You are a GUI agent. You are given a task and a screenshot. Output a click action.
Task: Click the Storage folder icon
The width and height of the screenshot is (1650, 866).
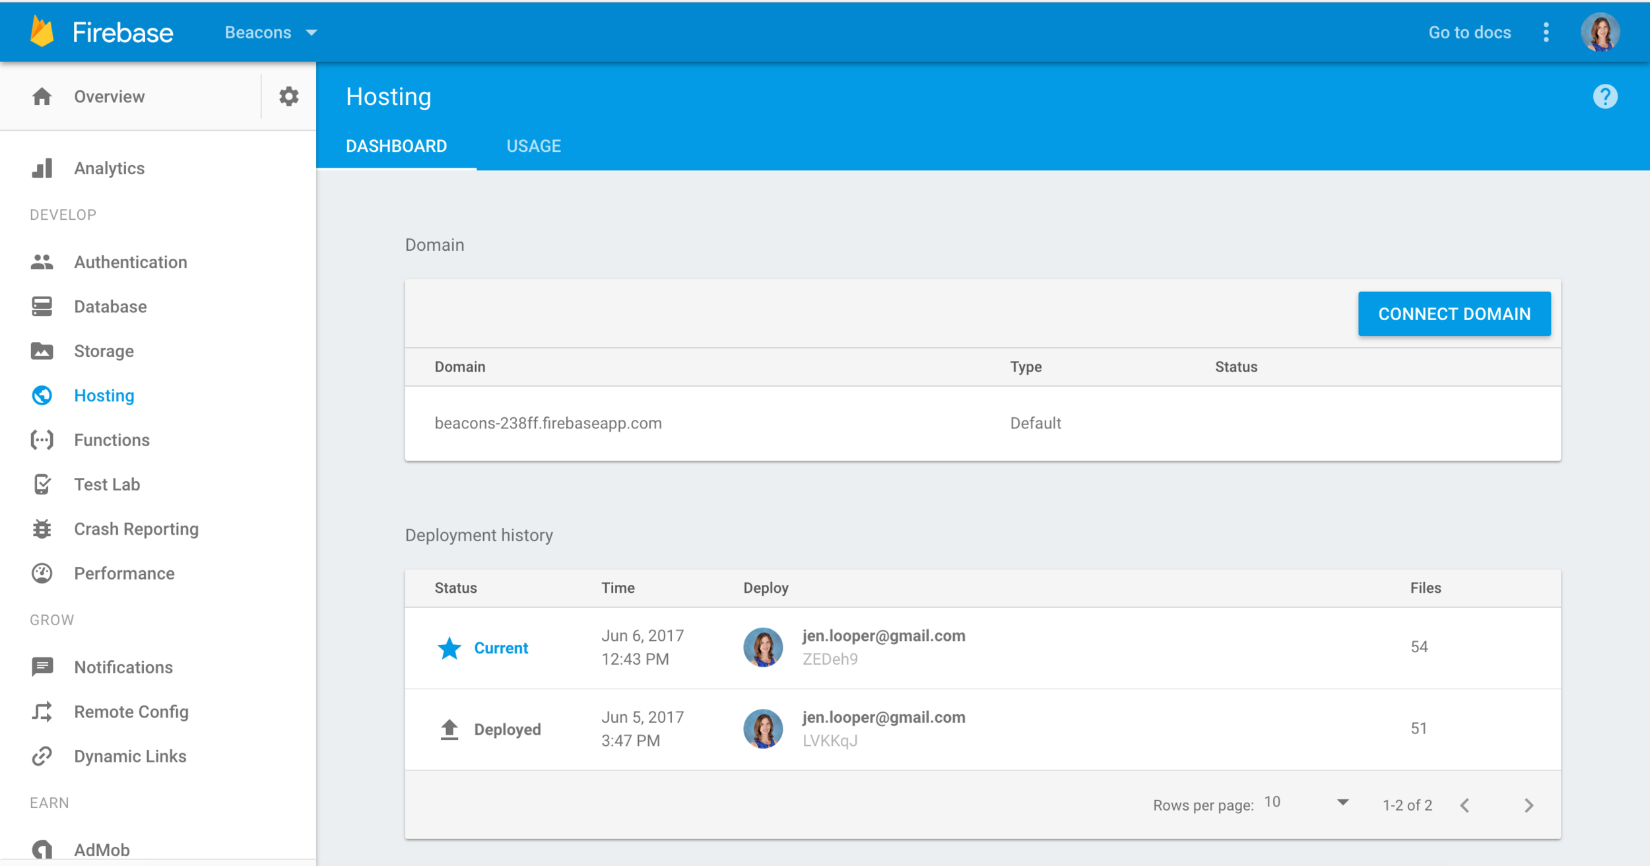tap(42, 350)
